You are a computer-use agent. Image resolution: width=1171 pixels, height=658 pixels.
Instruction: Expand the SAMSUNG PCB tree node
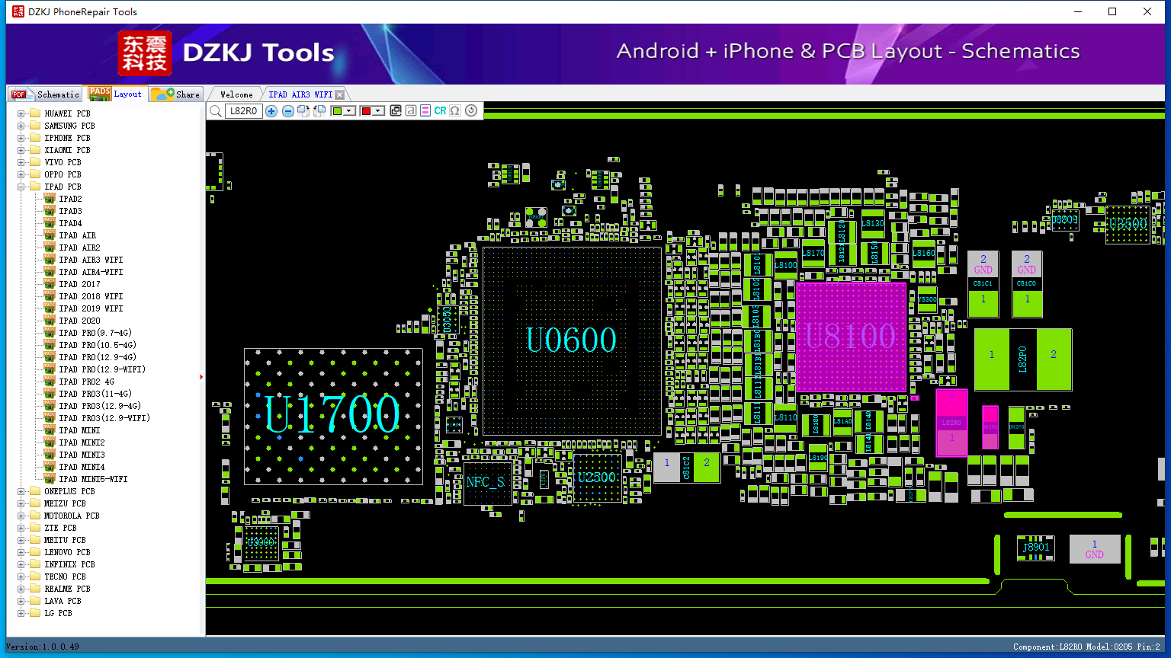click(x=21, y=126)
